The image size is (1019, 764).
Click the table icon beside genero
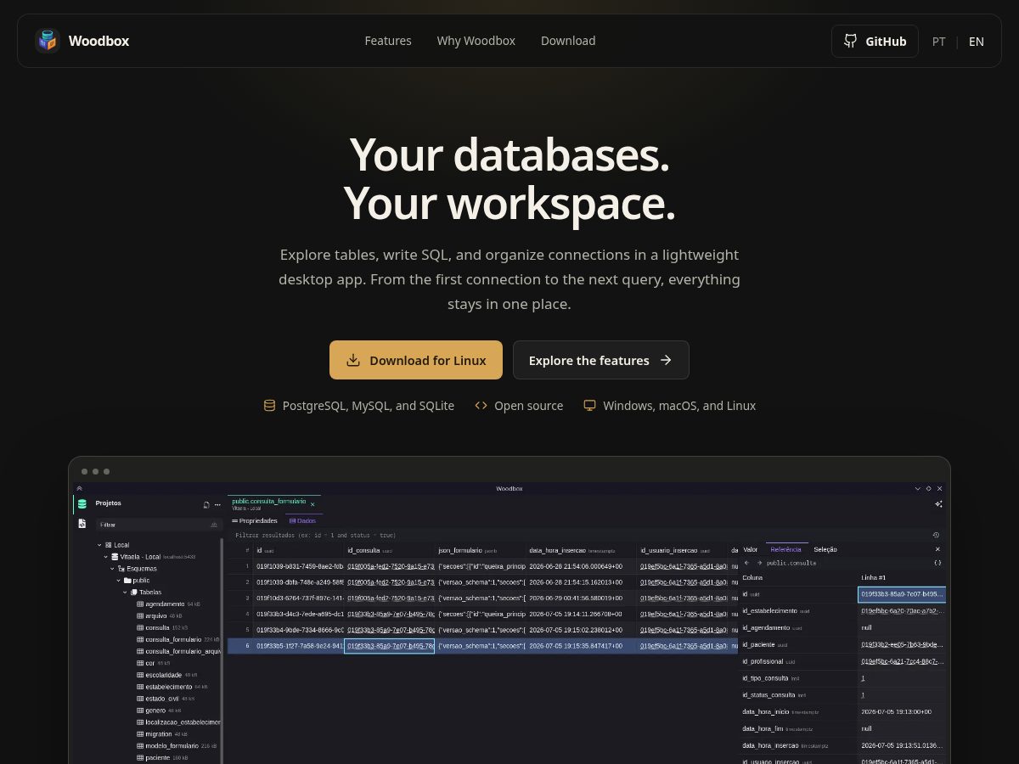(140, 711)
